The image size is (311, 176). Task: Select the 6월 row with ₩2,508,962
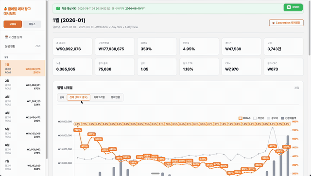tap(23, 149)
